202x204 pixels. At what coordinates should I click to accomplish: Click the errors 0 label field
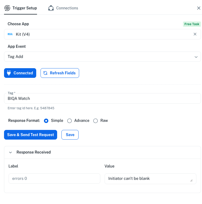54,178
